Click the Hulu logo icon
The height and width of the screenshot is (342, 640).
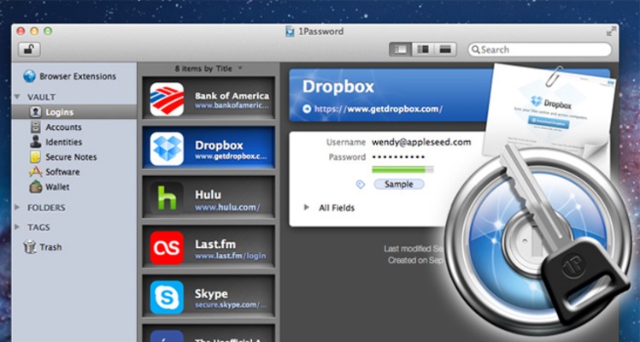point(167,198)
